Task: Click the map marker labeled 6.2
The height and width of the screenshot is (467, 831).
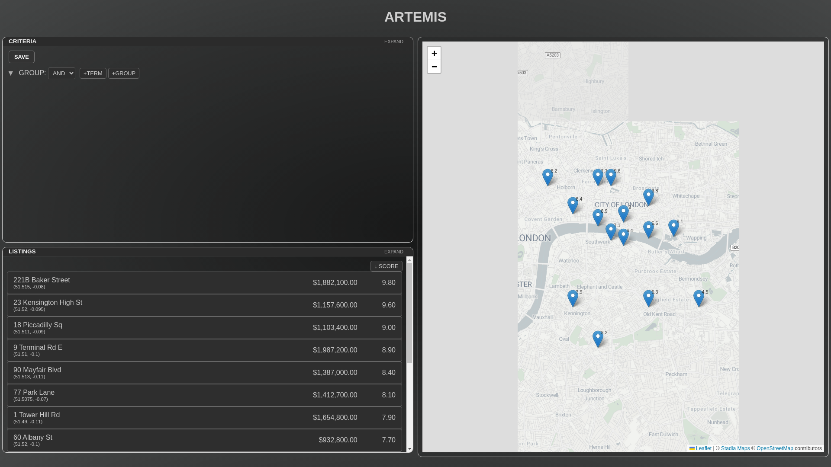Action: [548, 177]
